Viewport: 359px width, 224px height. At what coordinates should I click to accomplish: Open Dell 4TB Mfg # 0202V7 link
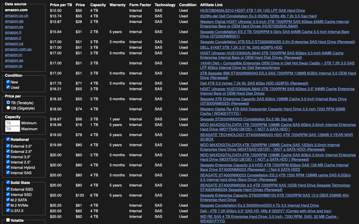coord(266,211)
